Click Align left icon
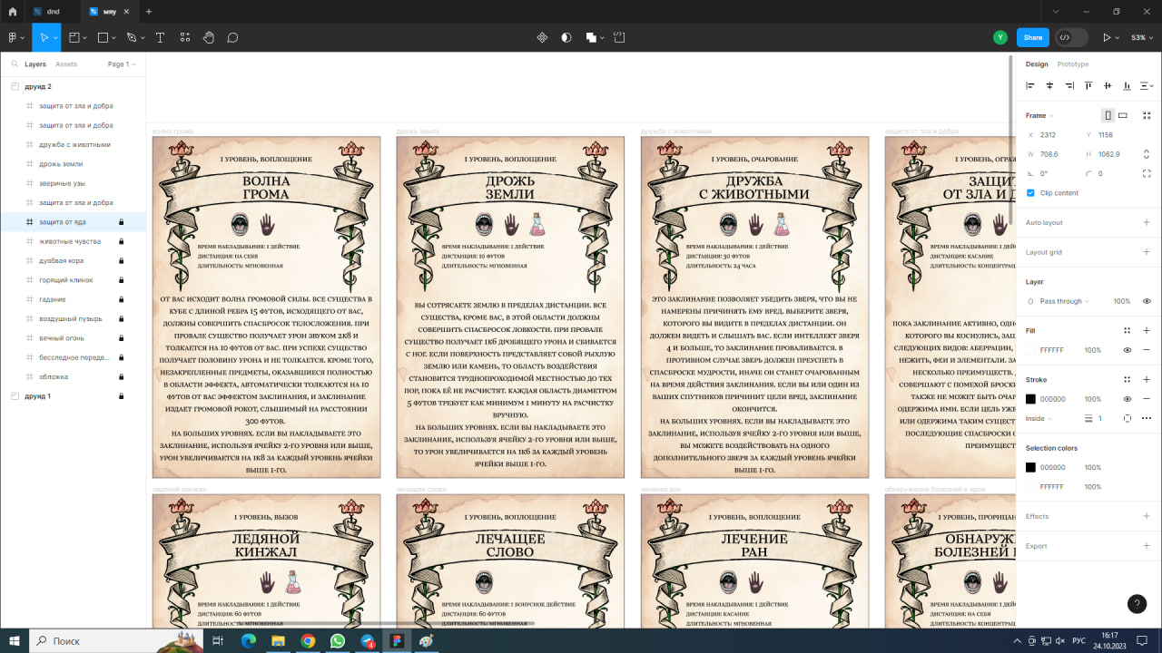Image resolution: width=1162 pixels, height=653 pixels. [x=1030, y=85]
